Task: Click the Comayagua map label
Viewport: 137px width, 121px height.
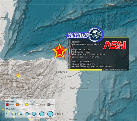Action: [x=14, y=82]
